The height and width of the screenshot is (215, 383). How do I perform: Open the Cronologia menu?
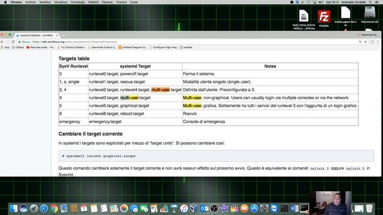coord(78,2)
